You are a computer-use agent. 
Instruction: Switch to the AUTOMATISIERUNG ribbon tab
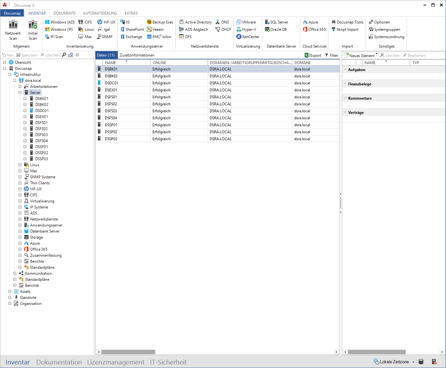click(x=100, y=13)
